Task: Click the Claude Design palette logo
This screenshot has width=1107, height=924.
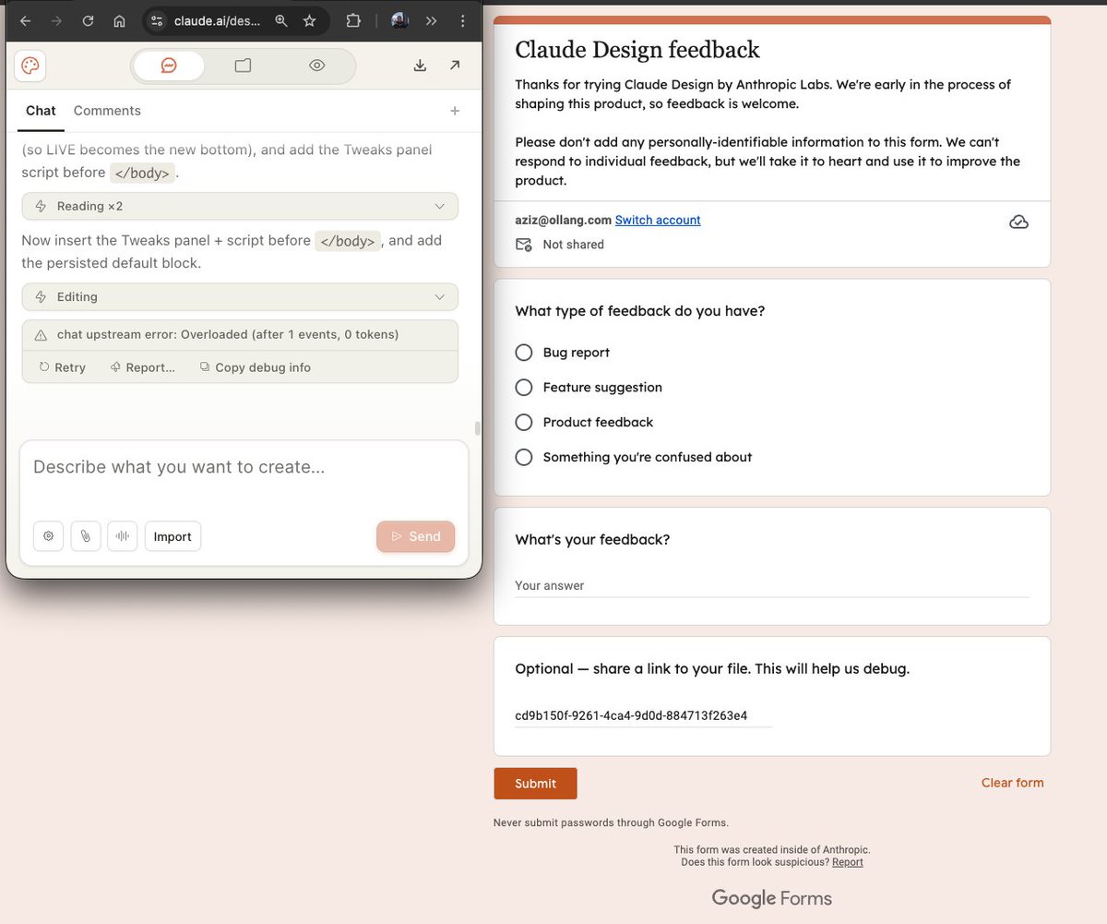Action: click(x=30, y=66)
